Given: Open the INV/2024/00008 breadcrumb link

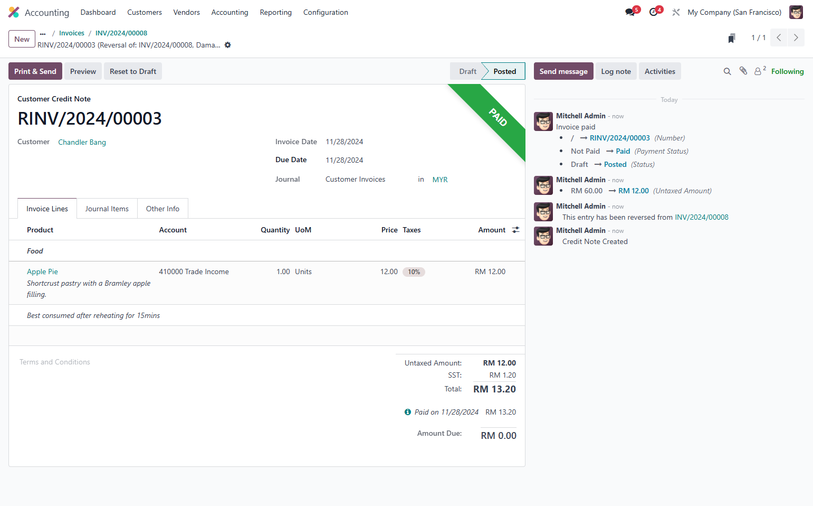Looking at the screenshot, I should pos(121,33).
